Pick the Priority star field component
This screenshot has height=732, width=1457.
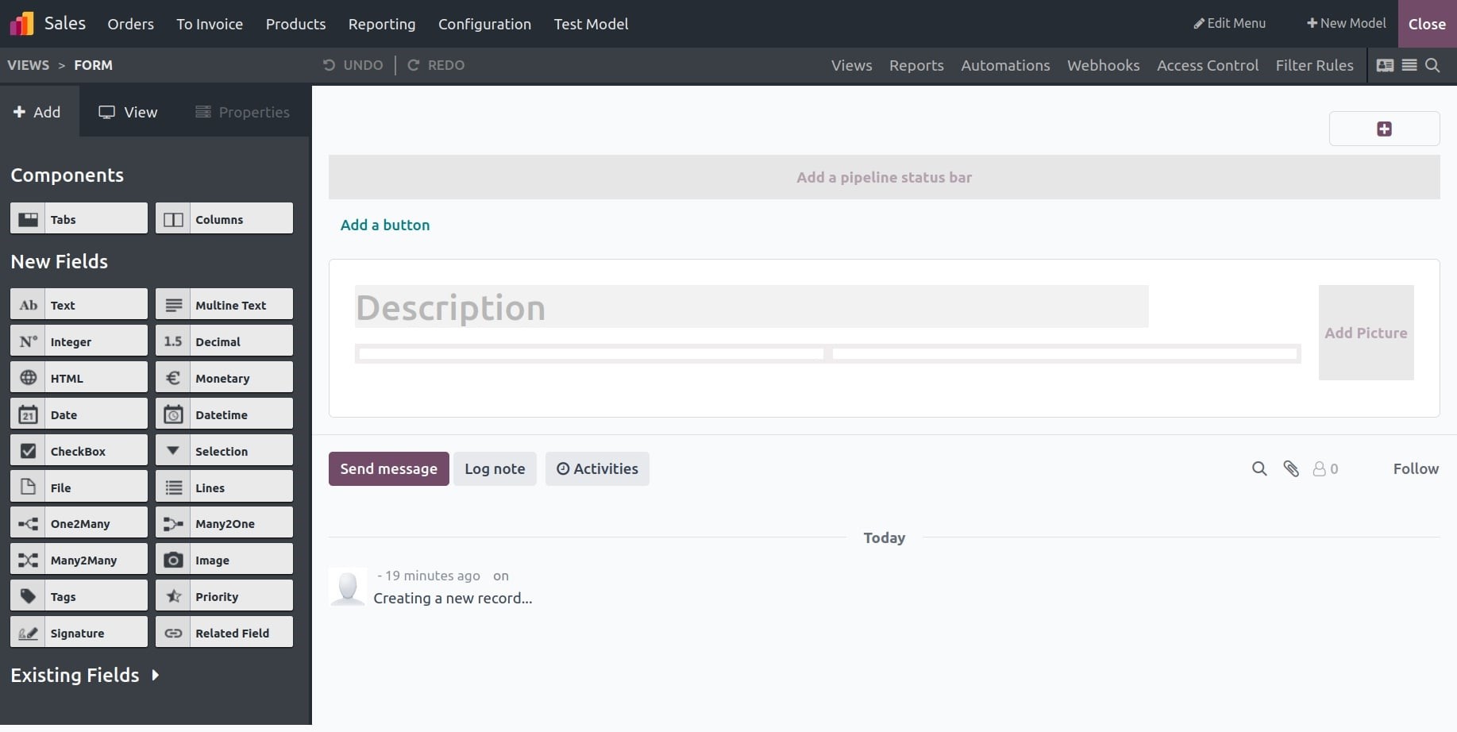point(224,596)
